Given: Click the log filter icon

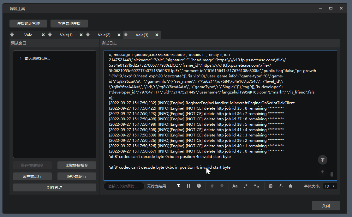Looking at the screenshot, I should (179, 186).
